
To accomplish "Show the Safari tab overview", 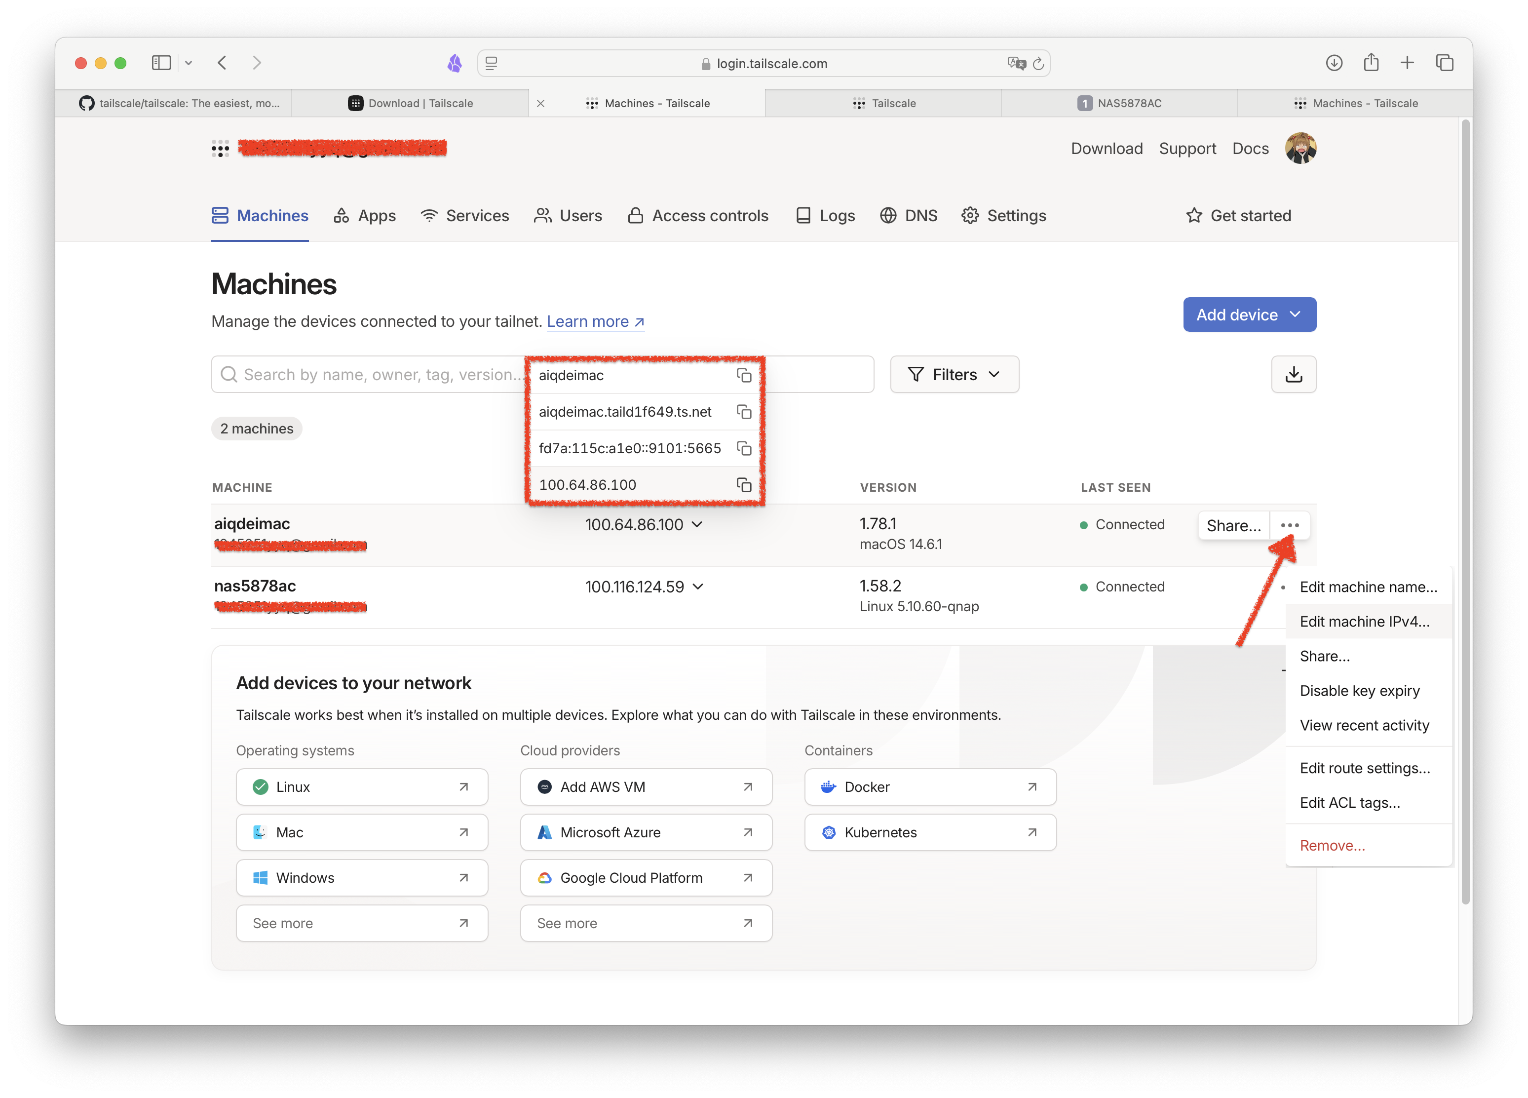I will tap(1445, 63).
